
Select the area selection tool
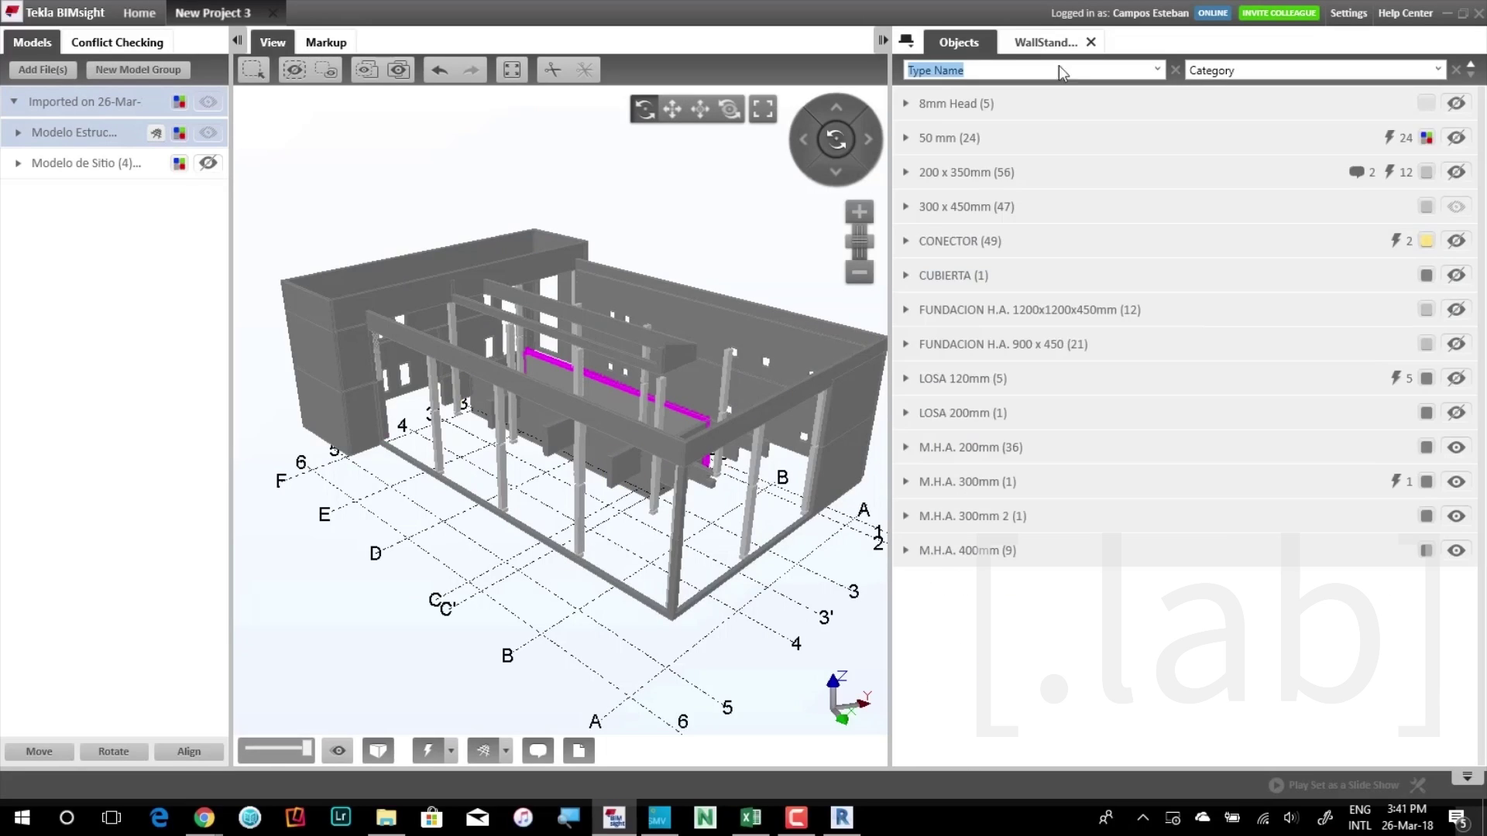click(x=253, y=70)
